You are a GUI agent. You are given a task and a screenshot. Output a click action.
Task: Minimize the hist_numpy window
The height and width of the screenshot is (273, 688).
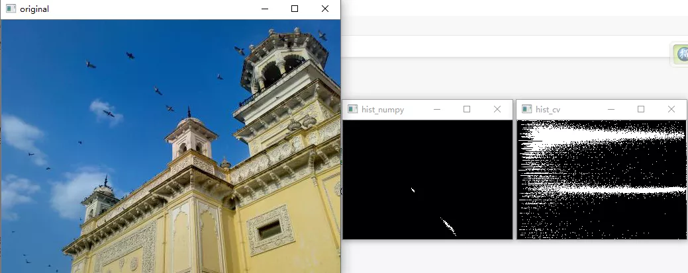click(436, 109)
